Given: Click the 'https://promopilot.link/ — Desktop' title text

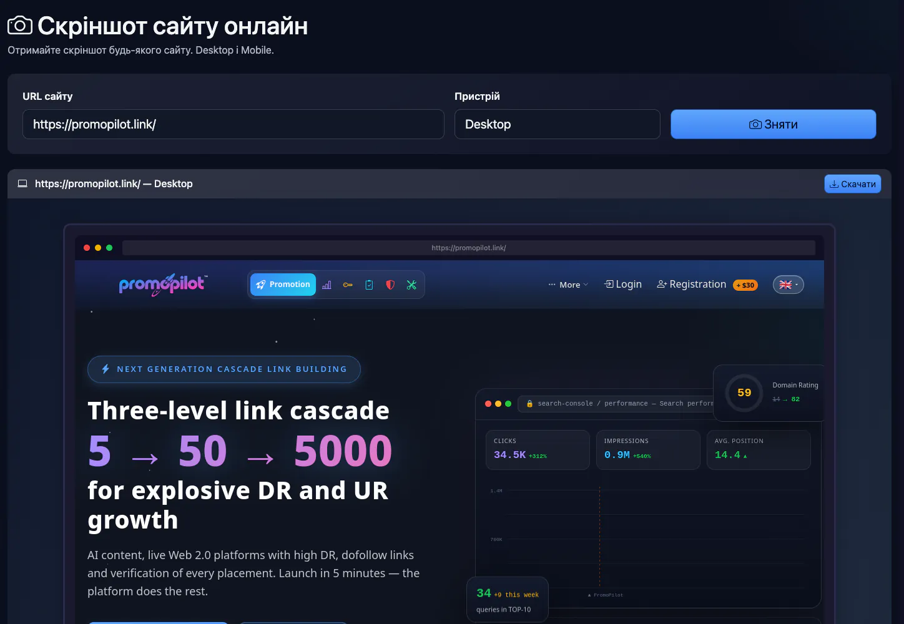Looking at the screenshot, I should pos(114,183).
